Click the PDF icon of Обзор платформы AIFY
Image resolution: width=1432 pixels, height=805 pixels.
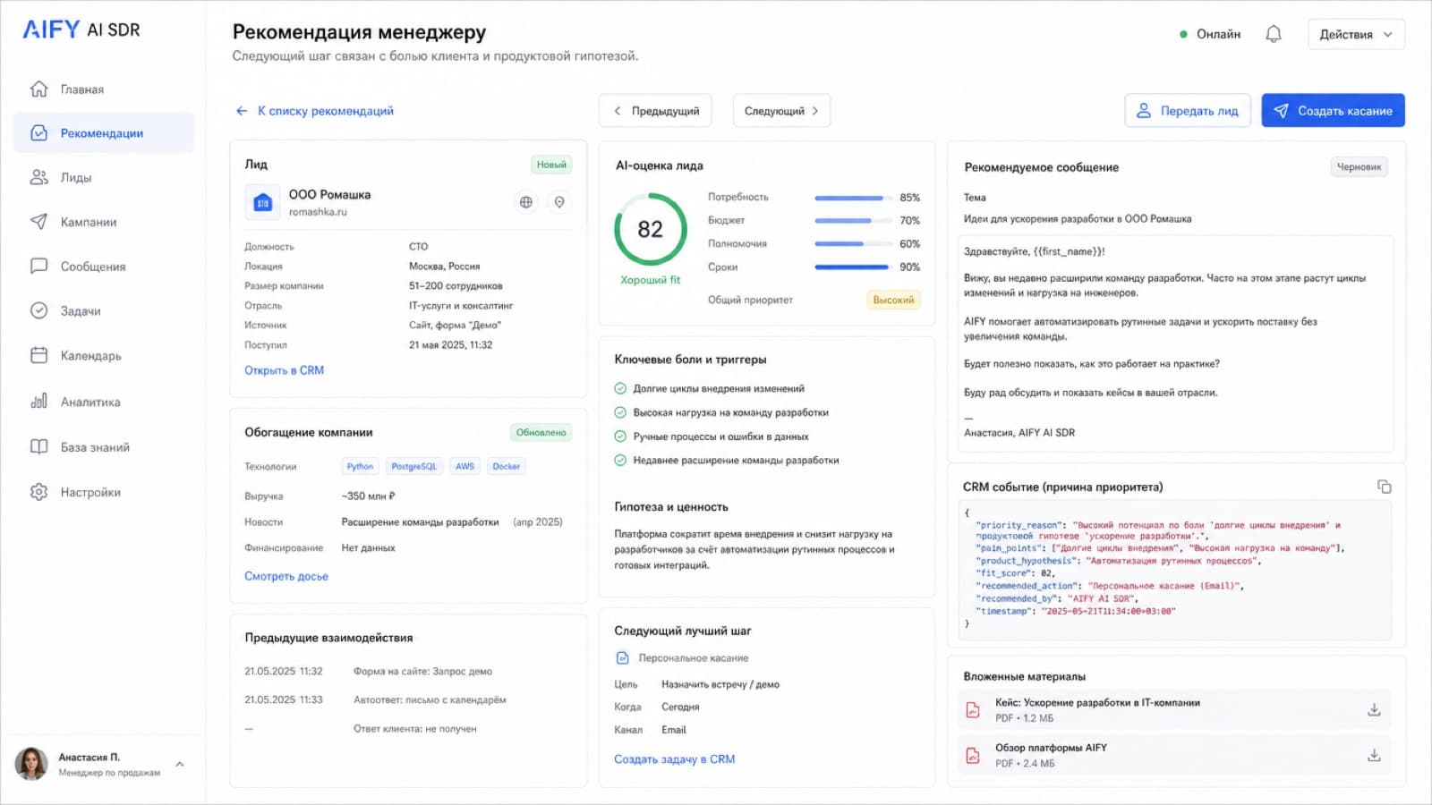click(973, 756)
